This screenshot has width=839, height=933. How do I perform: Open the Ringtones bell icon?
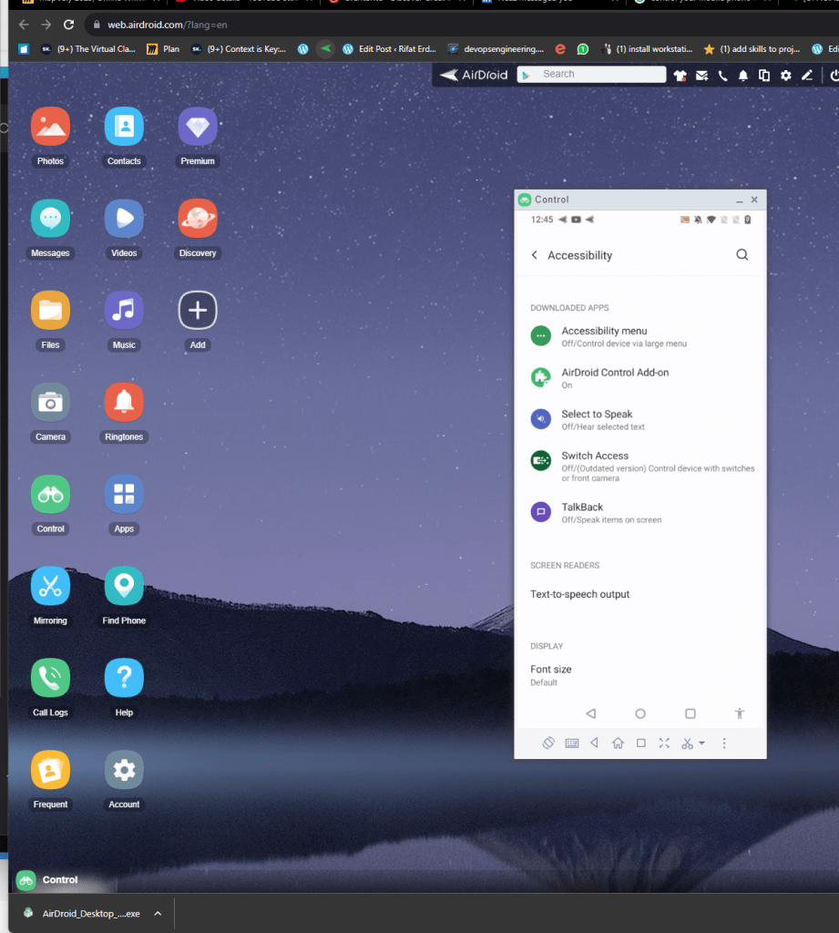124,402
